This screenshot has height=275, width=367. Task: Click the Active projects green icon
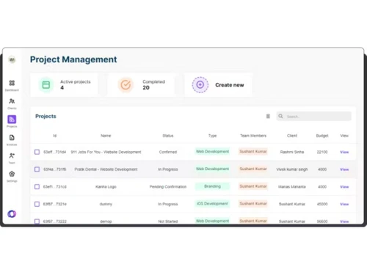click(46, 85)
